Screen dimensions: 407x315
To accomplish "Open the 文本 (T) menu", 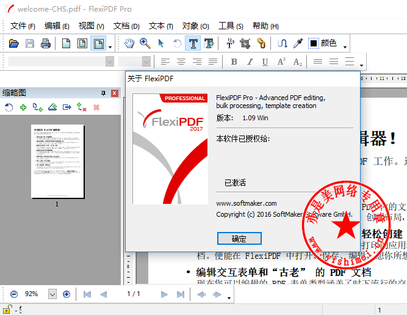I will (161, 26).
